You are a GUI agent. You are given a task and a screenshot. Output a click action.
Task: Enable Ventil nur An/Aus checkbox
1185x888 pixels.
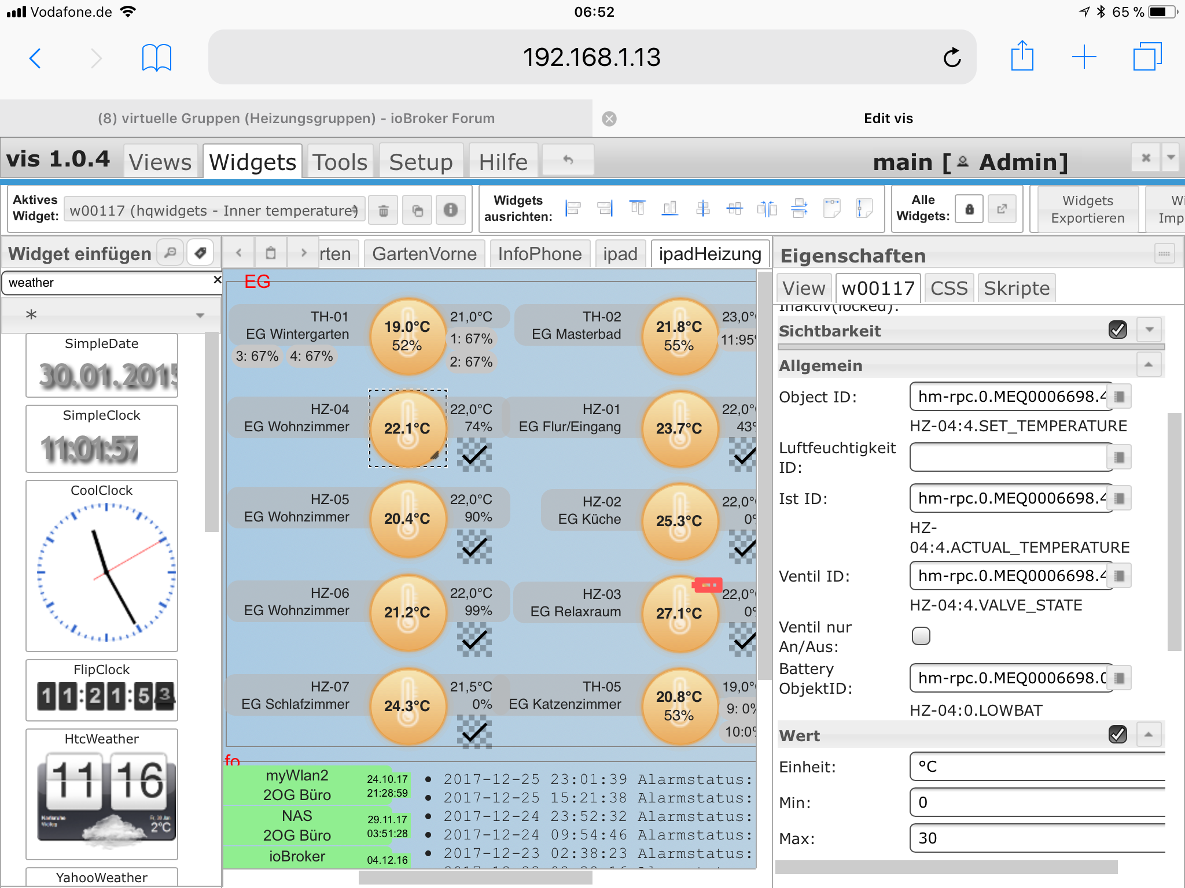point(921,636)
